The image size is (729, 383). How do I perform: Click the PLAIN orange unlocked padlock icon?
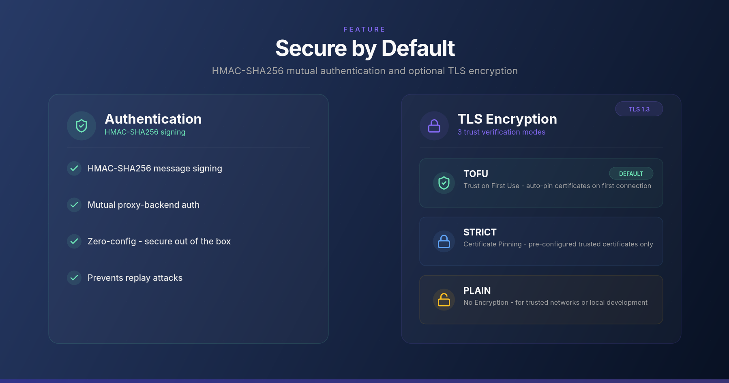(444, 300)
